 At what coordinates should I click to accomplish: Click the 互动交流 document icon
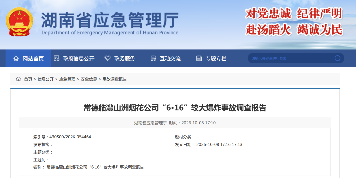tap(154, 58)
